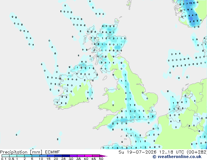Click the legend swatch between 5 and 10
Image resolution: width=207 pixels, height=160 pixels.
click(x=36, y=156)
